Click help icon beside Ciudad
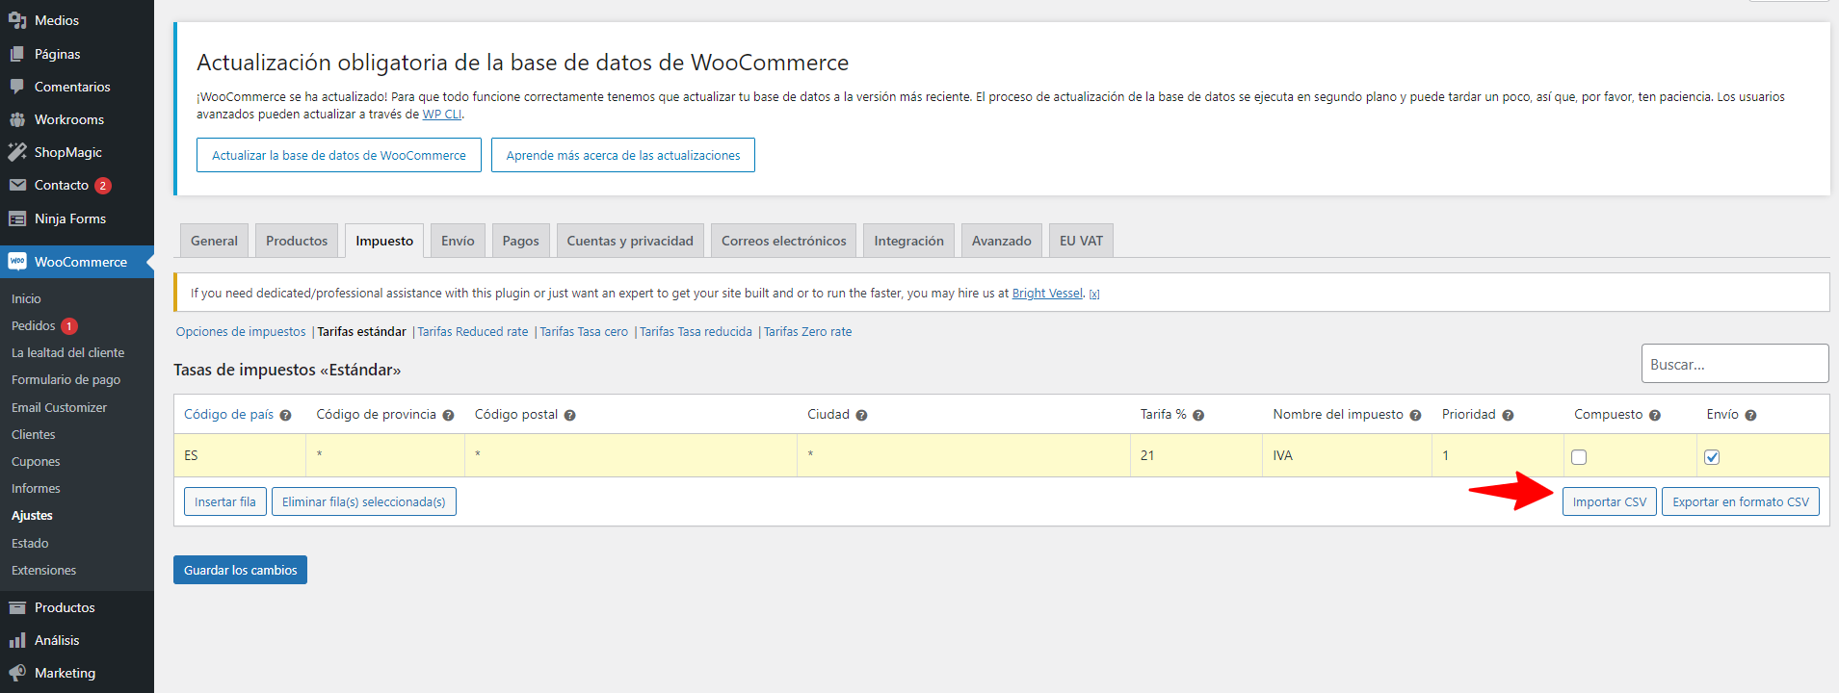 click(861, 416)
